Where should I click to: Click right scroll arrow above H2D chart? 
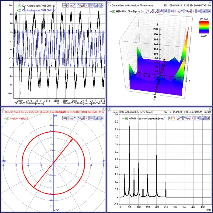211,2
